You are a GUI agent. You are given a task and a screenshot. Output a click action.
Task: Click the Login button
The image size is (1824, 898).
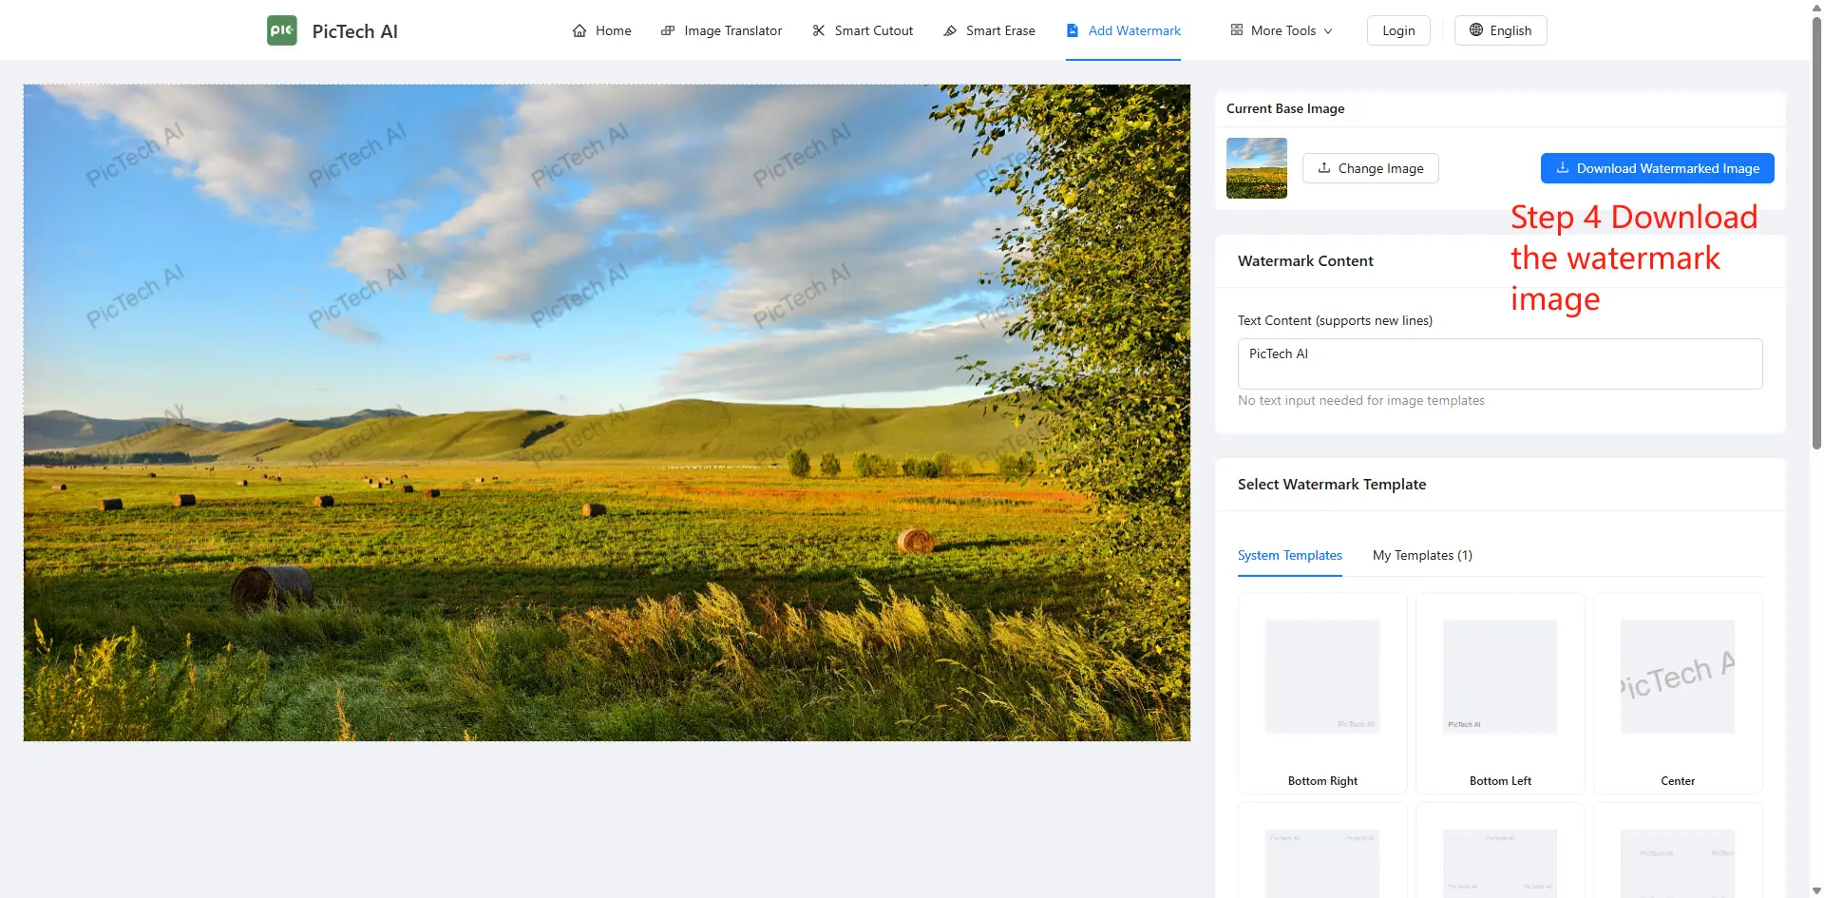[1398, 30]
